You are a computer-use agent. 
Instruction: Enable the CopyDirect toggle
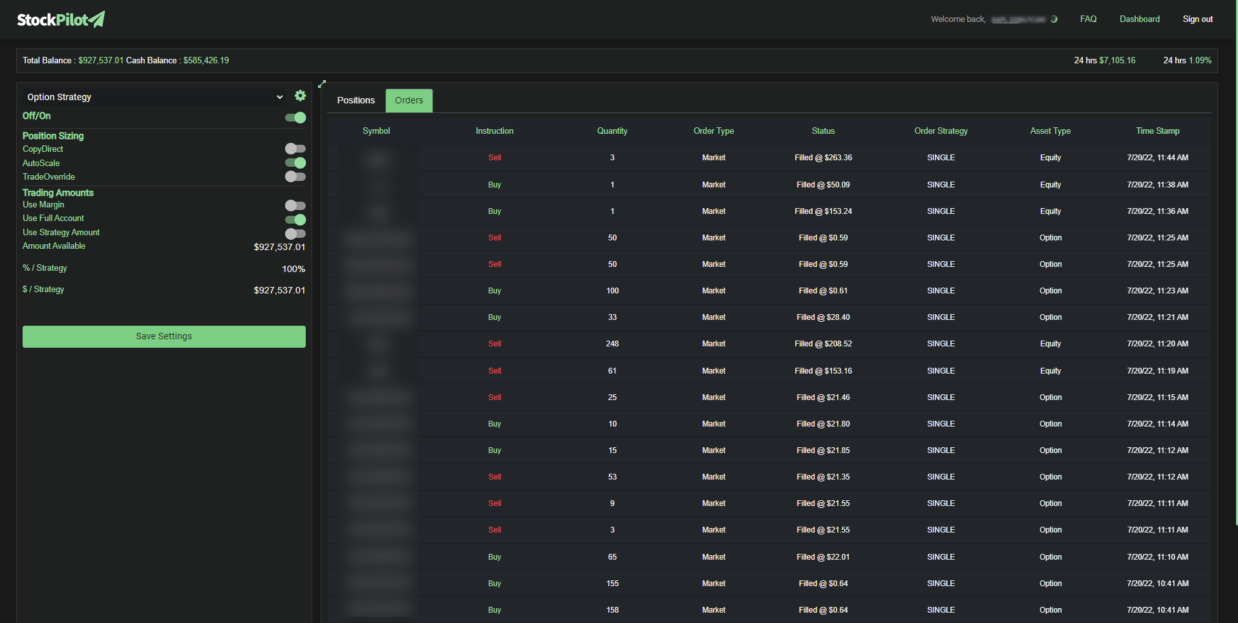click(x=295, y=149)
